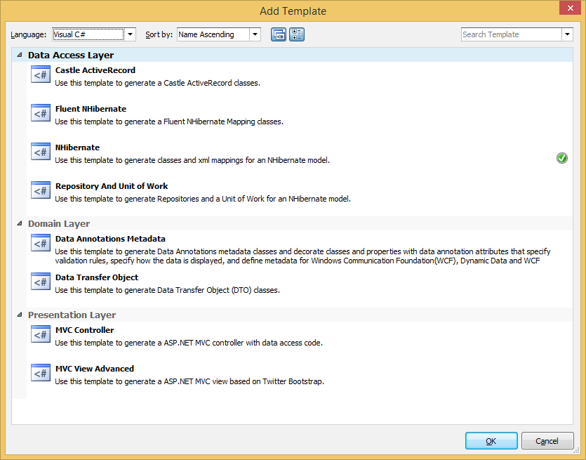Click the Visual C# language field
This screenshot has width=586, height=460.
click(88, 34)
